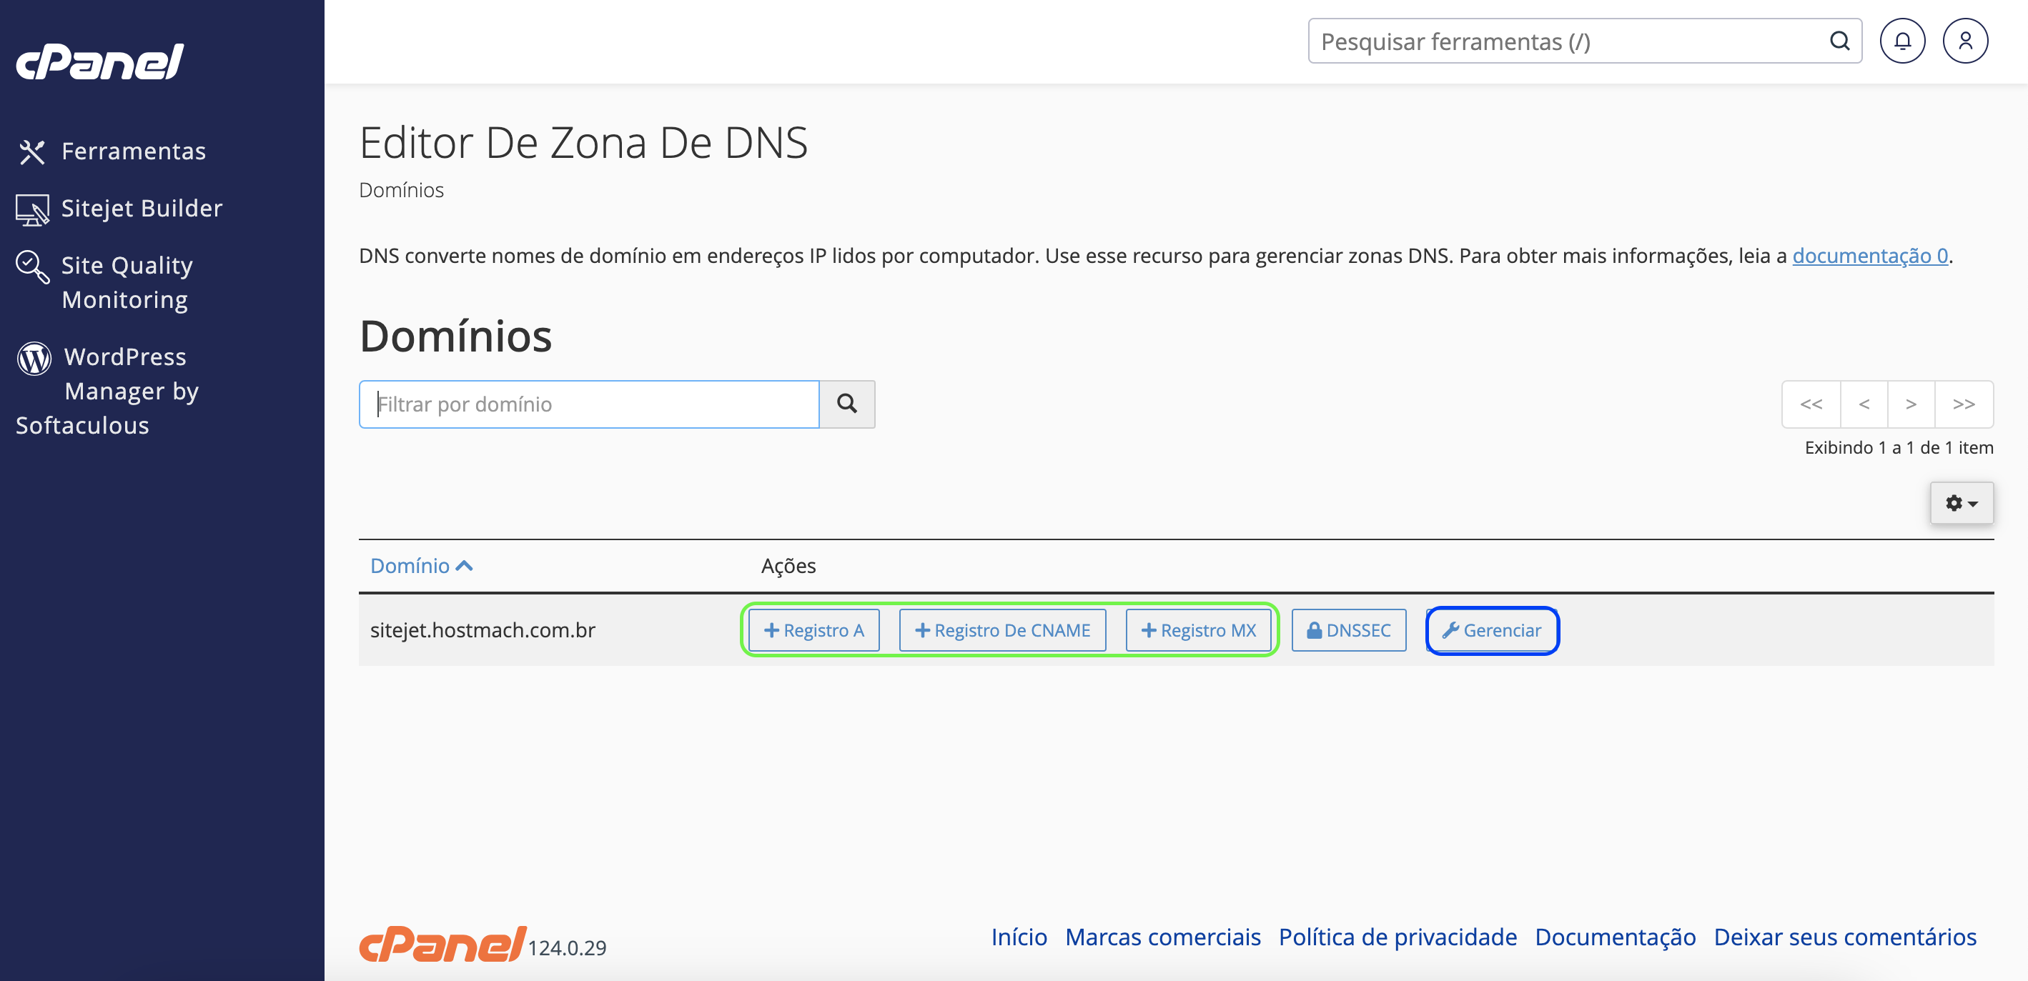Screen dimensions: 2028x981
Task: Open Deixar seus comentários link
Action: click(1845, 937)
